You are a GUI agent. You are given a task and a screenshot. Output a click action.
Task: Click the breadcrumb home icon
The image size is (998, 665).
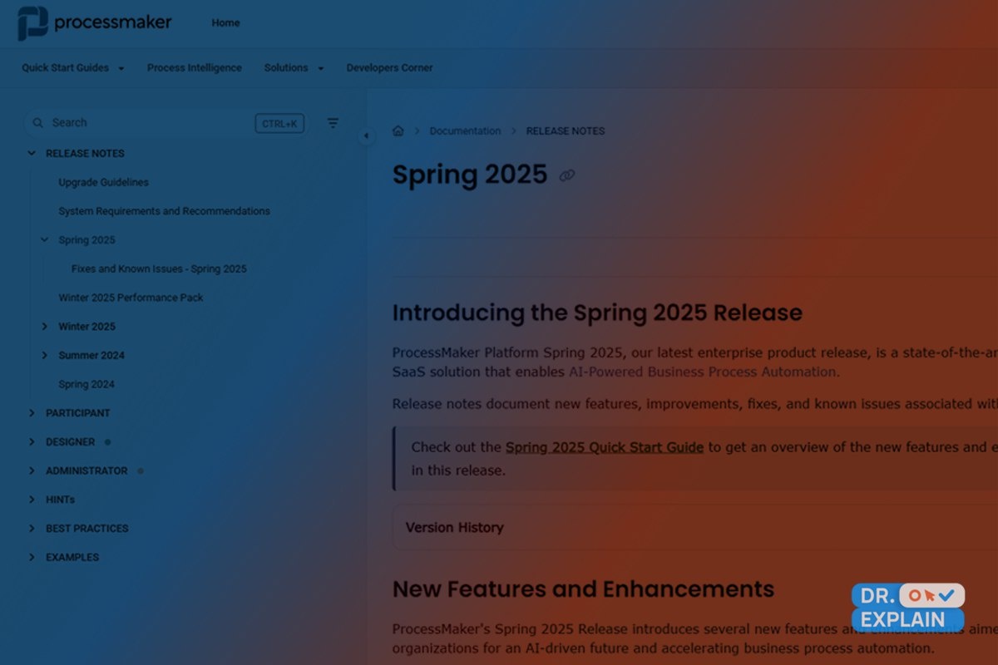pyautogui.click(x=398, y=131)
